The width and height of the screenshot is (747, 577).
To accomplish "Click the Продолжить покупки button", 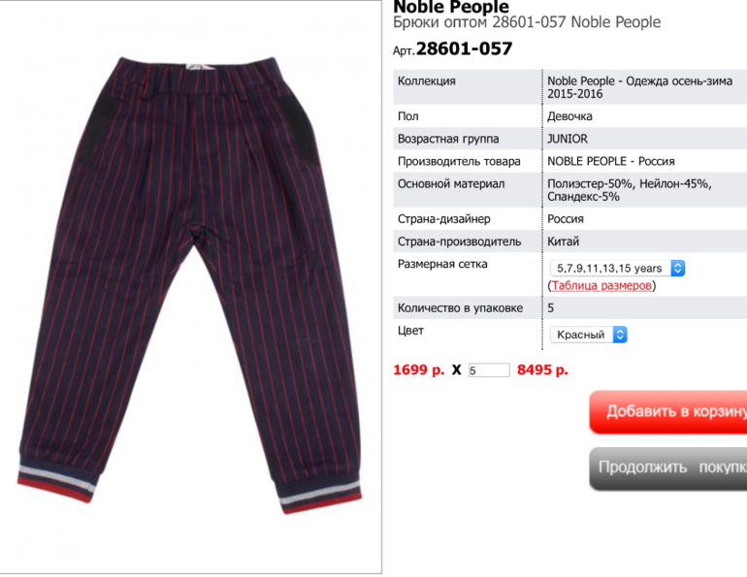I will coord(668,468).
